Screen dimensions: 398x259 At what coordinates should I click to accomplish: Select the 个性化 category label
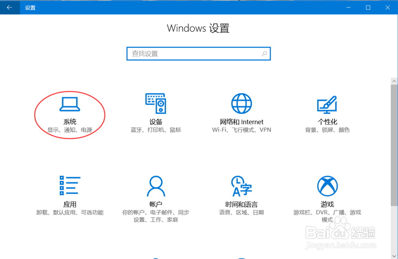tap(327, 122)
